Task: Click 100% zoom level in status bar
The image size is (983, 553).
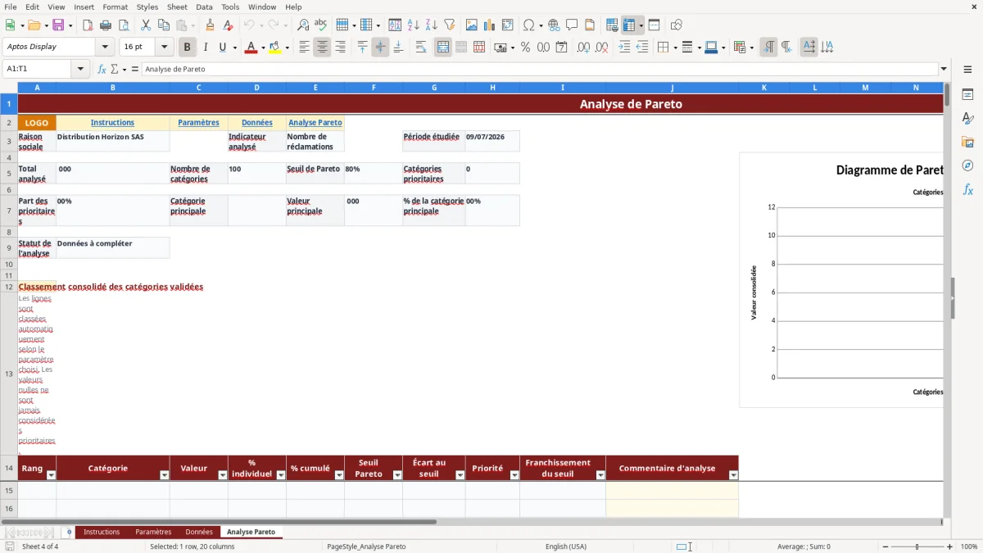Action: (x=968, y=546)
